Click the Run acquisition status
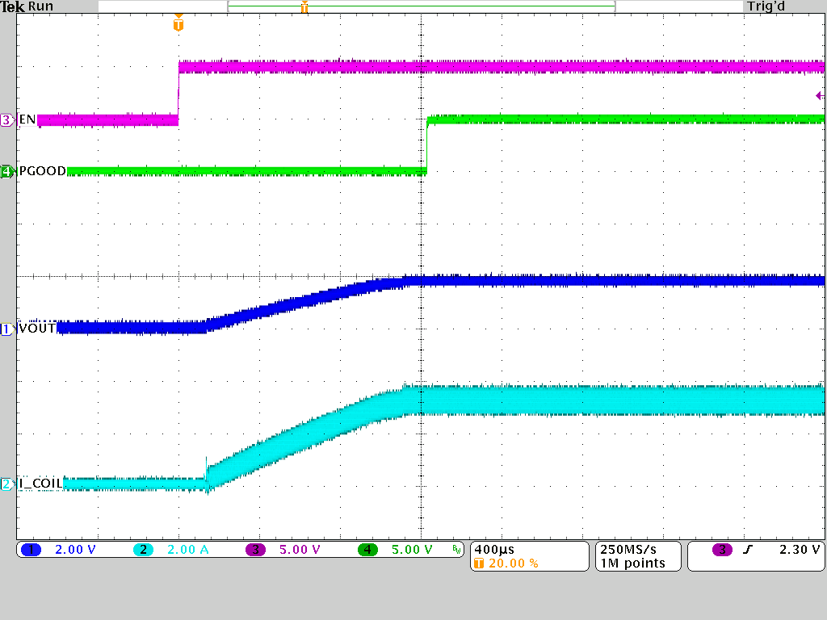This screenshot has height=620, width=827. [39, 6]
